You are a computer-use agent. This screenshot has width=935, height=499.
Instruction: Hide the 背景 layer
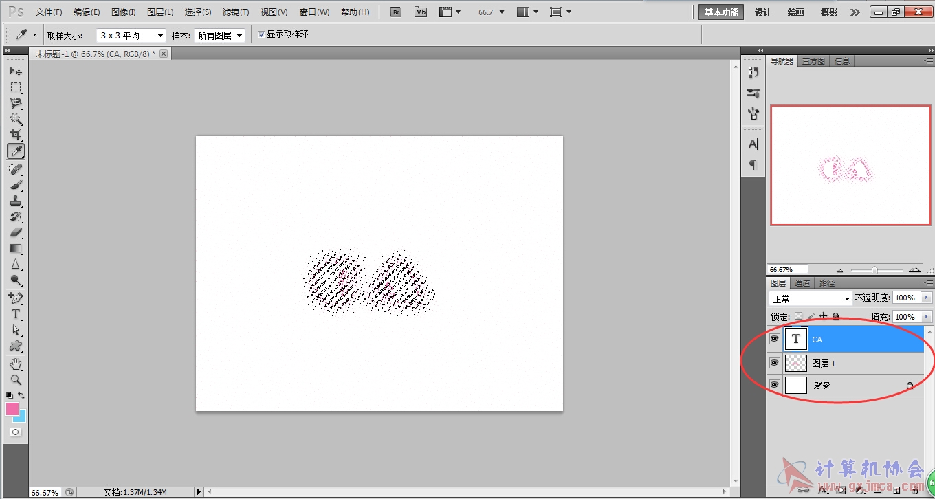click(775, 386)
